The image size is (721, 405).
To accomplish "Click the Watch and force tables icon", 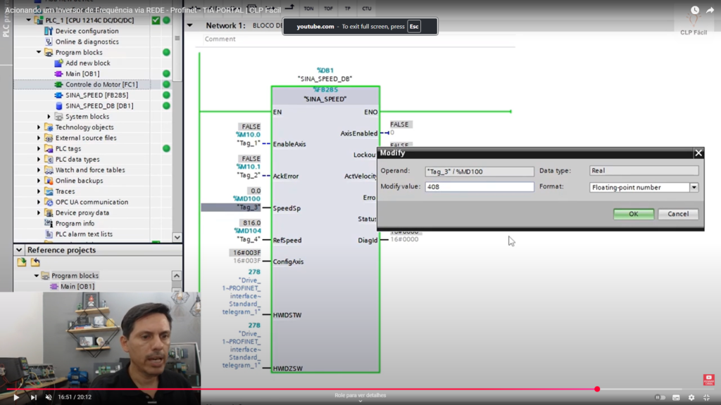I will (x=49, y=170).
